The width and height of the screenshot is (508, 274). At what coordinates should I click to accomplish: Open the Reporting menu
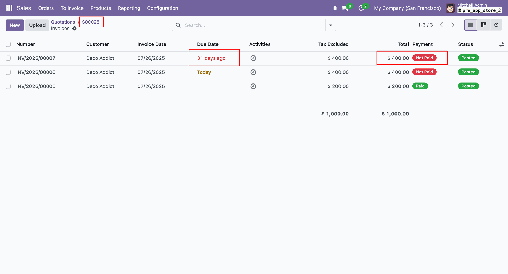coord(129,8)
